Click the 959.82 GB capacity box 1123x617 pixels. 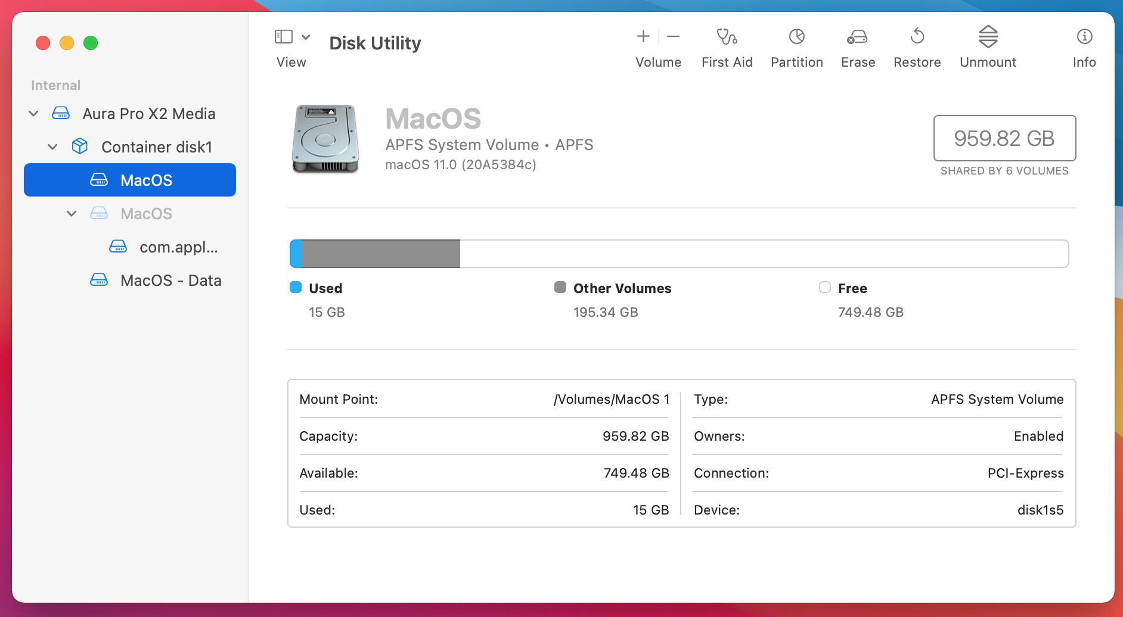pos(1004,138)
